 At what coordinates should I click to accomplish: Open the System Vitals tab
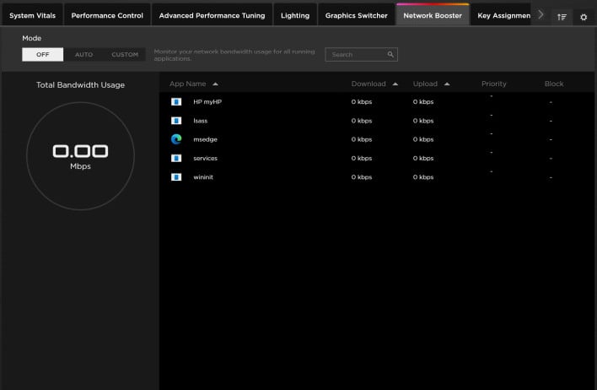33,15
